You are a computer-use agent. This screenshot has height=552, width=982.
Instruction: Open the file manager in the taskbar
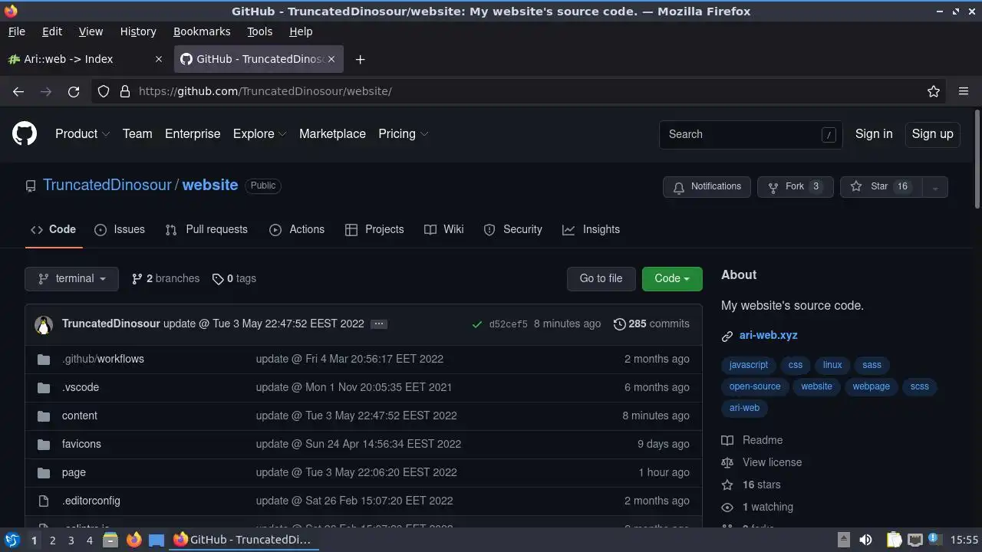pos(110,540)
